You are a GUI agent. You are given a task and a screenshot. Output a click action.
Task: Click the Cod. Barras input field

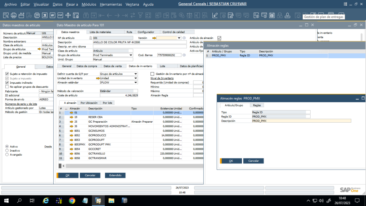tap(169, 55)
